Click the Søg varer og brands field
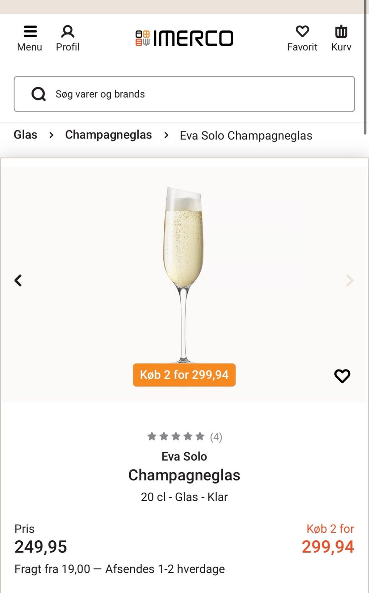This screenshot has width=369, height=593. [200, 94]
